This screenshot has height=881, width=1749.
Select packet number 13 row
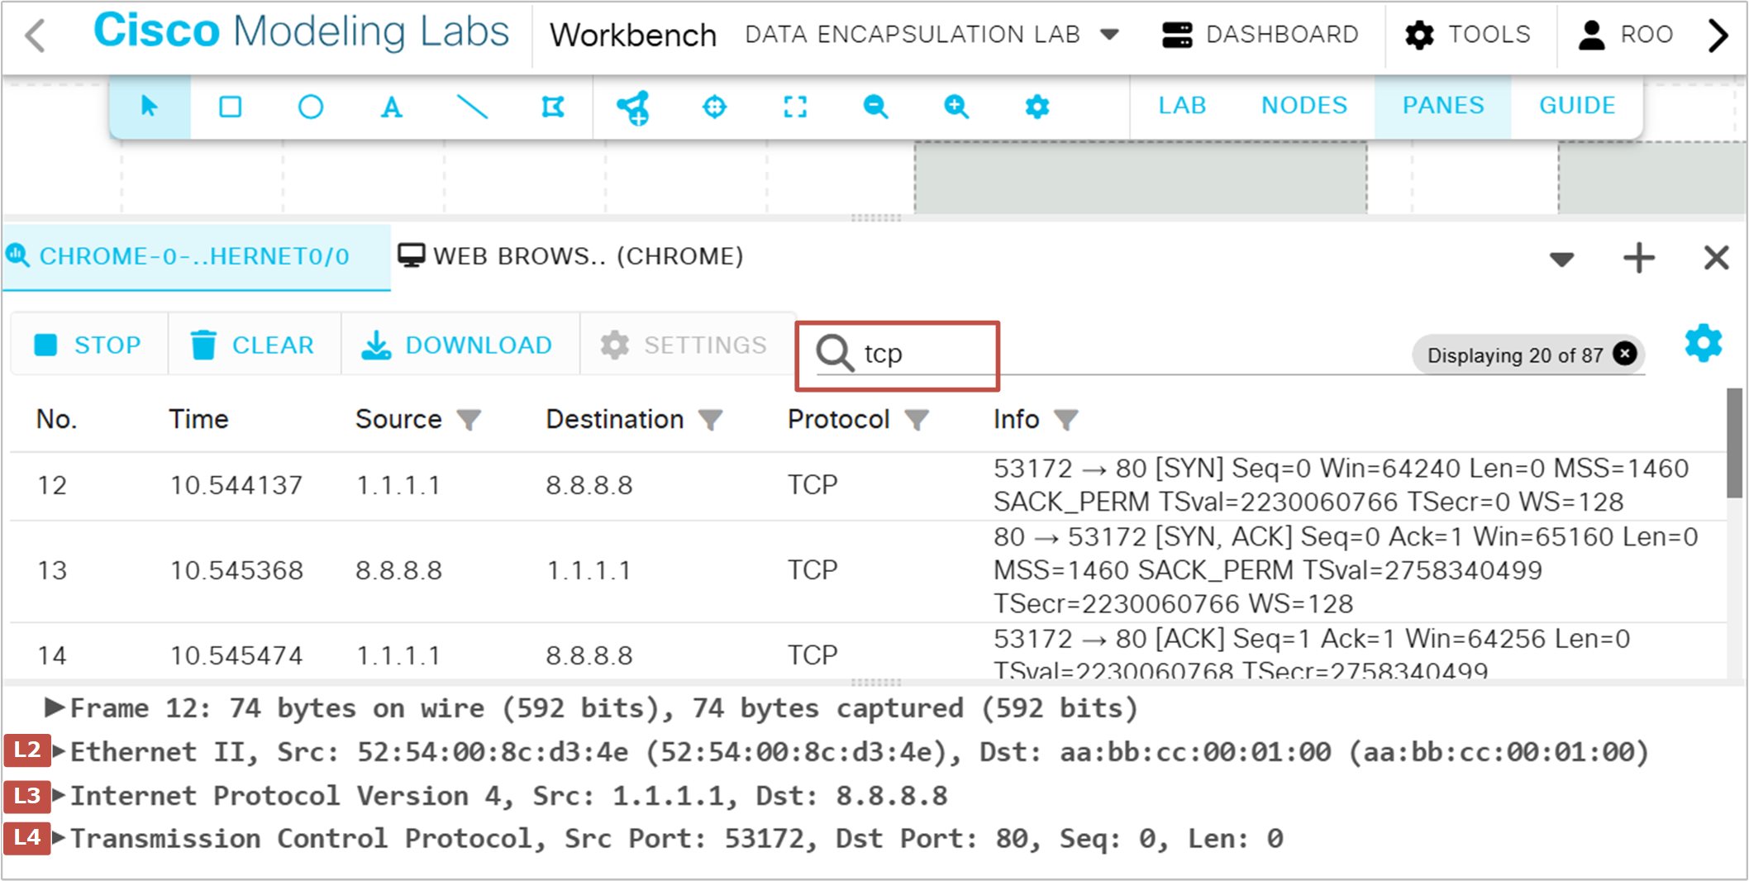point(868,570)
